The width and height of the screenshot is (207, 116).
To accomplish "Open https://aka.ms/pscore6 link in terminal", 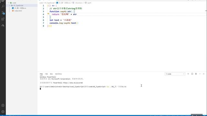I will [x=73, y=83].
